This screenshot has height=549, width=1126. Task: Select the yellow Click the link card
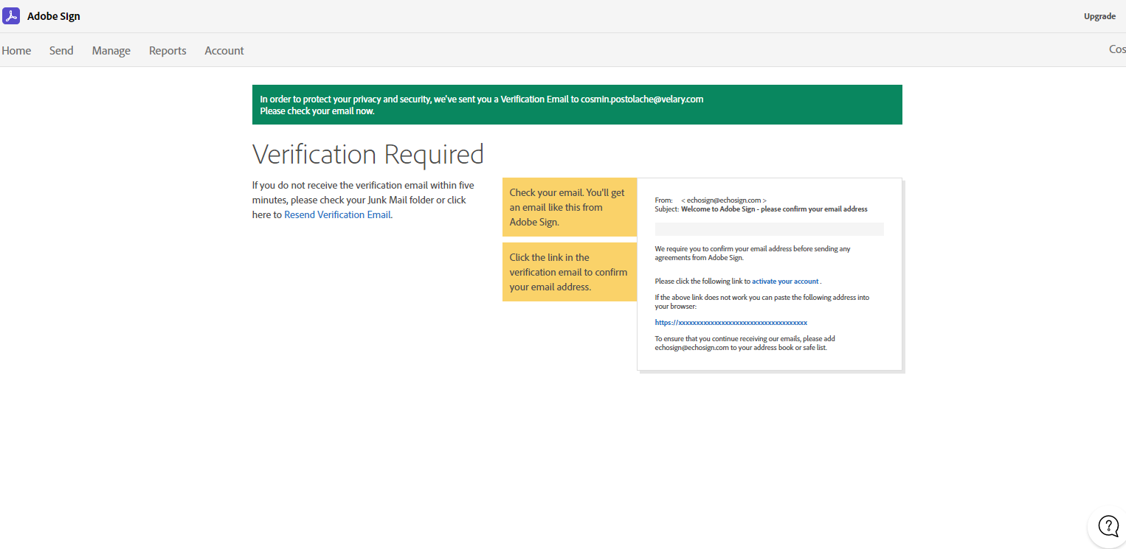click(x=570, y=272)
